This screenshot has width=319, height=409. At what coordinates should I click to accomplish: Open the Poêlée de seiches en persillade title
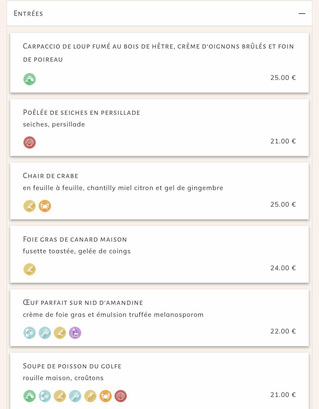(82, 112)
